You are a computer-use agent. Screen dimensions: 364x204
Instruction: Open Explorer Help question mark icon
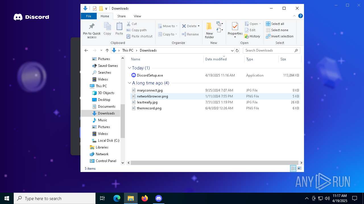point(301,16)
